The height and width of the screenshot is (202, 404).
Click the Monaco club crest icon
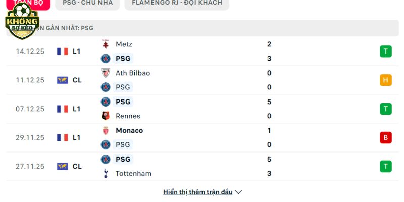click(106, 130)
